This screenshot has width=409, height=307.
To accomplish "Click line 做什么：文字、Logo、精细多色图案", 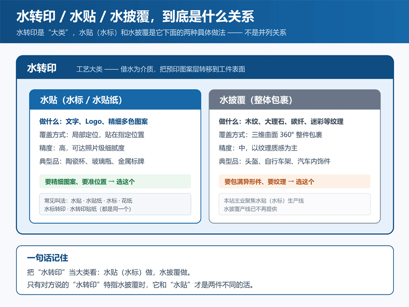I will tap(94, 122).
